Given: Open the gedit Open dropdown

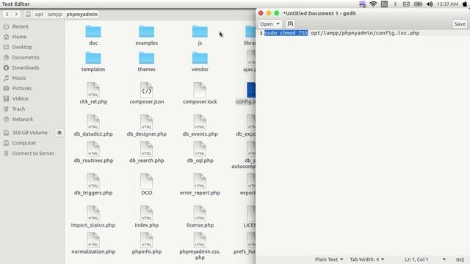Looking at the screenshot, I should [270, 24].
